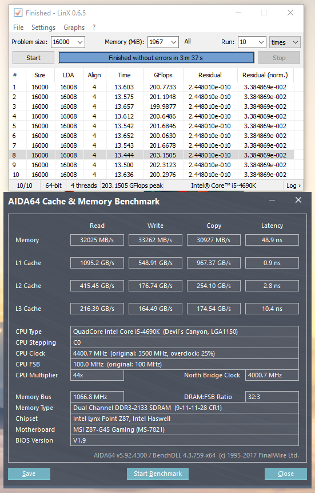Click the Save button in AIDA64
The width and height of the screenshot is (315, 493).
[29, 474]
